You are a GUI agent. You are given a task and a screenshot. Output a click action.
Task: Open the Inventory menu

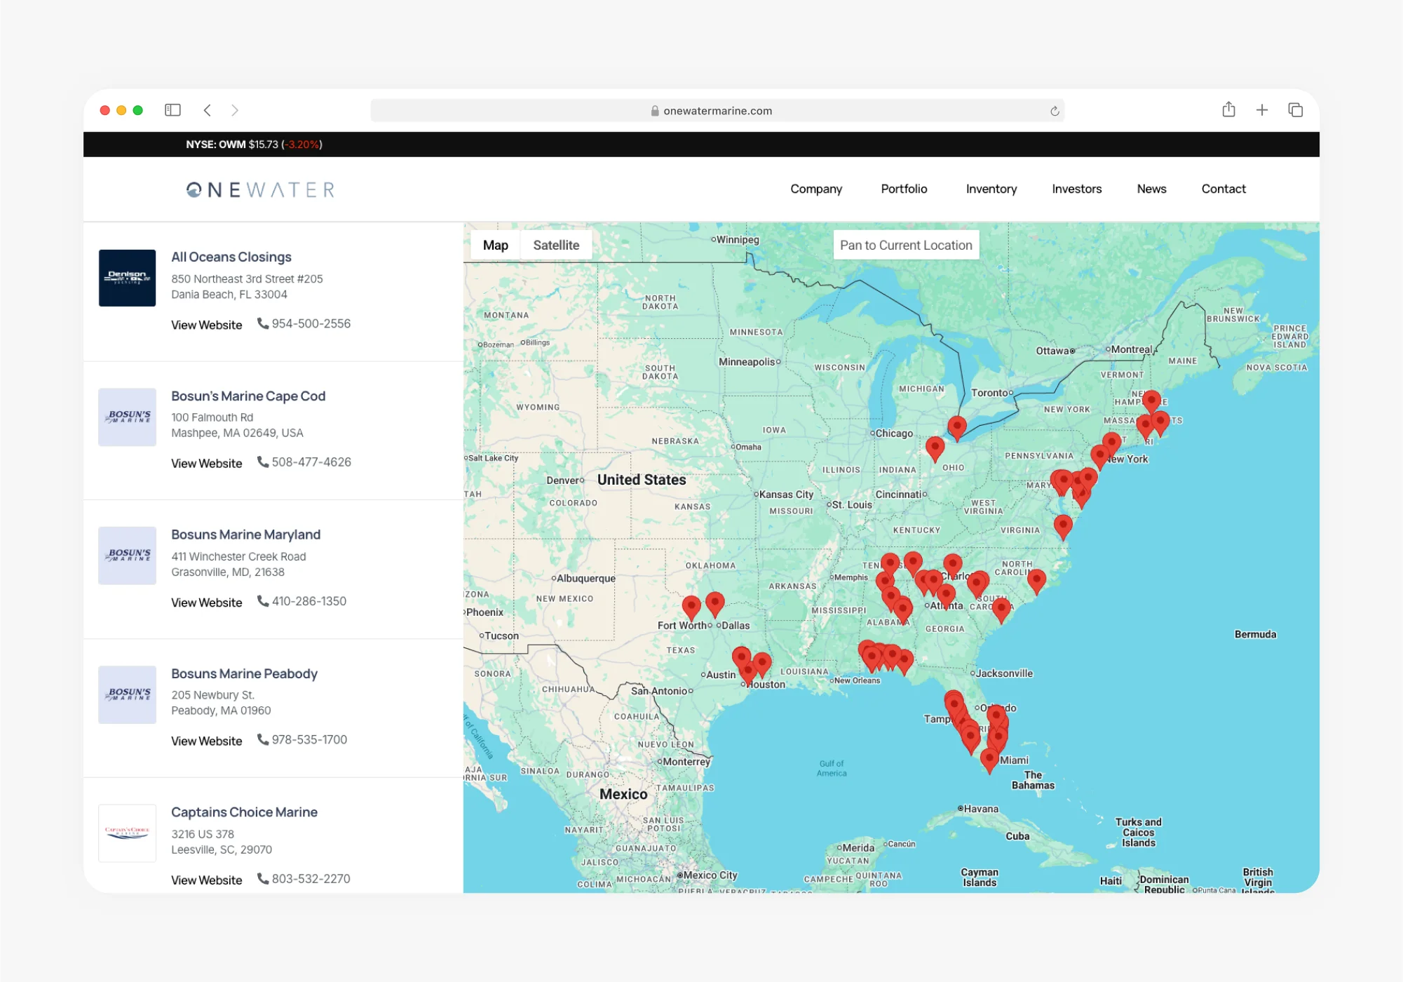991,189
